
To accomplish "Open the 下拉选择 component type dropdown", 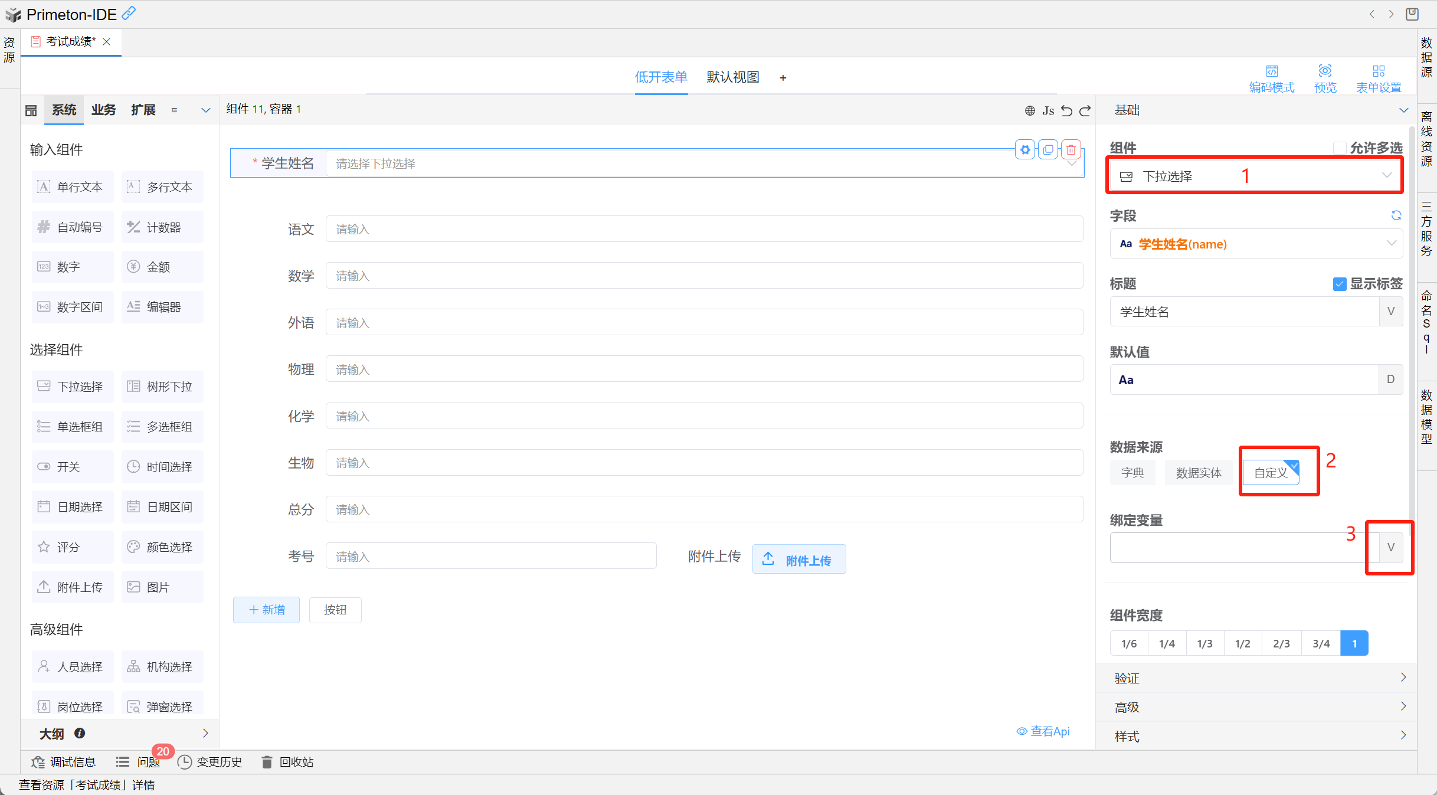I will [x=1255, y=176].
